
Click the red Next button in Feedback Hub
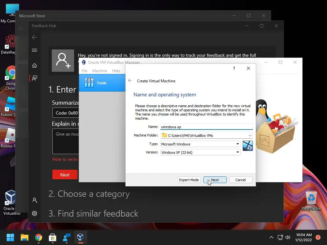pyautogui.click(x=65, y=174)
